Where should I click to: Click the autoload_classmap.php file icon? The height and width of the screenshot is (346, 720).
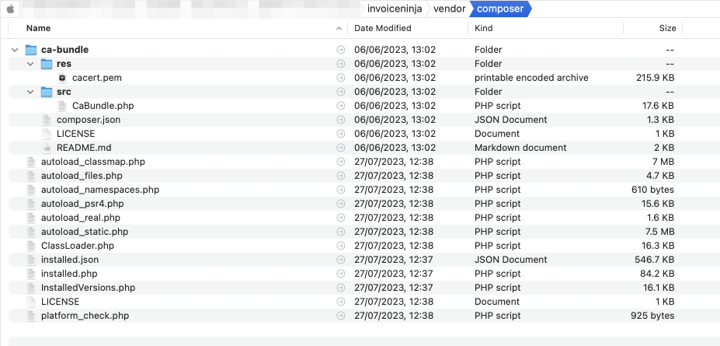point(31,162)
